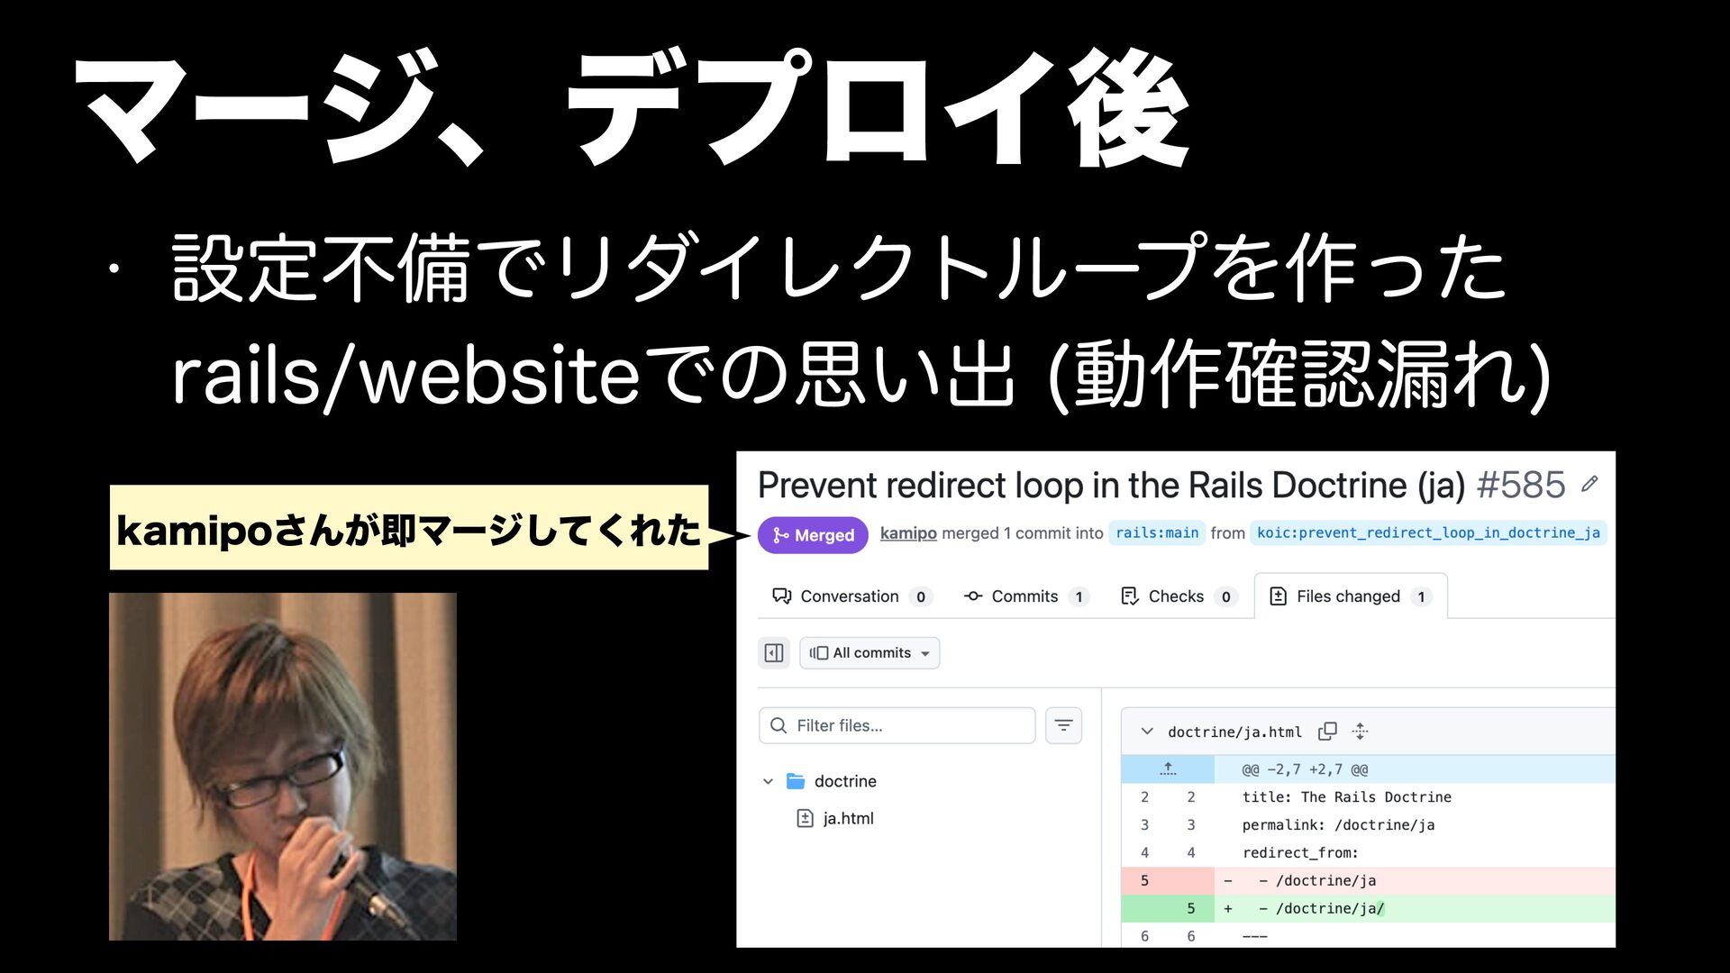The image size is (1730, 973).
Task: Toggle the file tree sidebar icon
Action: pyautogui.click(x=774, y=653)
